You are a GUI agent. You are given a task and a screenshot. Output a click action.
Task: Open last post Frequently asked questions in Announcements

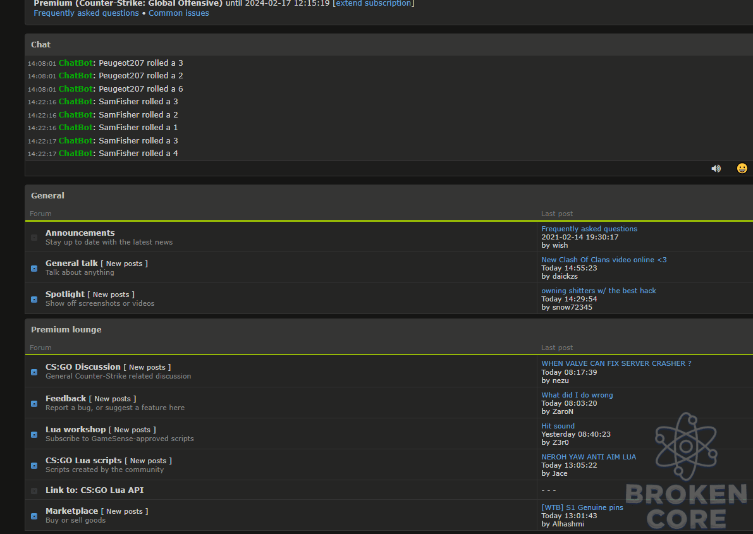tap(589, 229)
